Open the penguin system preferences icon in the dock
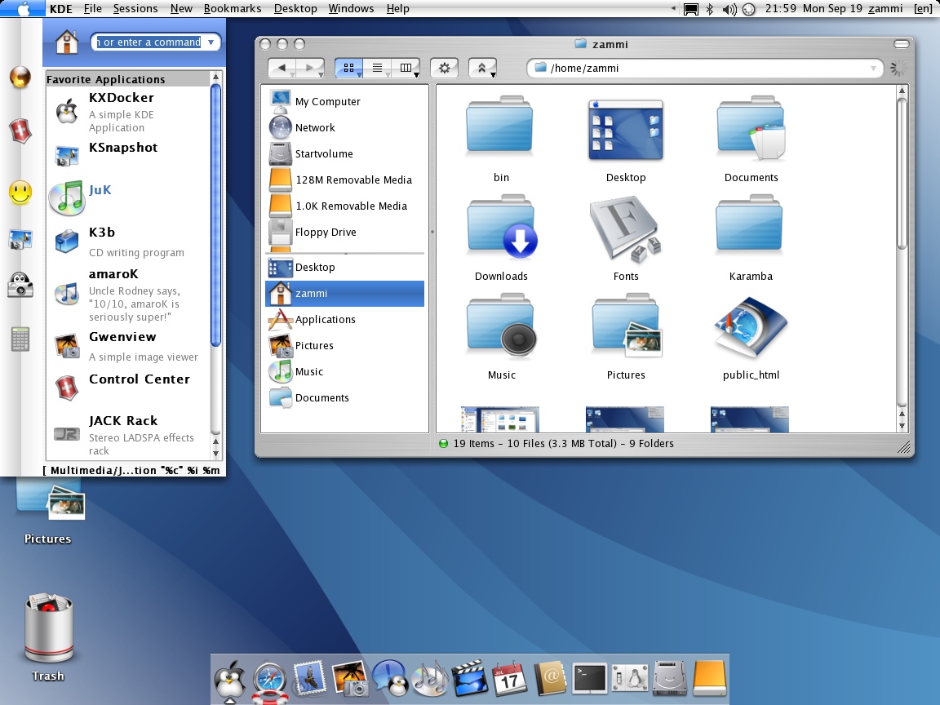The height and width of the screenshot is (705, 940). pos(630,679)
